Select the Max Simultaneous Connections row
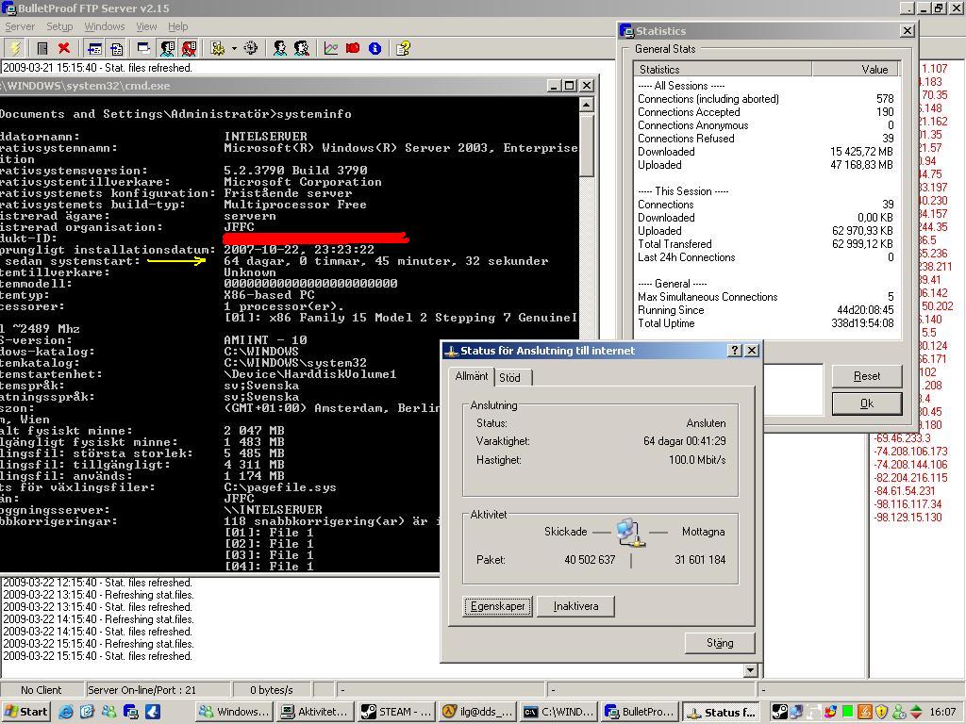This screenshot has height=724, width=966. coord(766,297)
